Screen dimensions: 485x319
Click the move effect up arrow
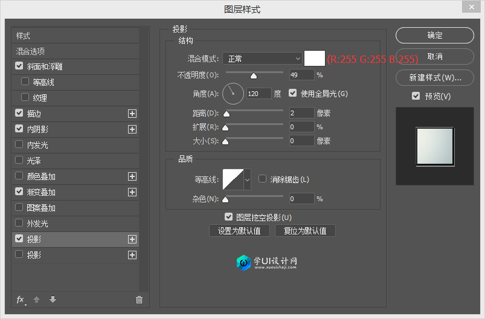pos(37,300)
